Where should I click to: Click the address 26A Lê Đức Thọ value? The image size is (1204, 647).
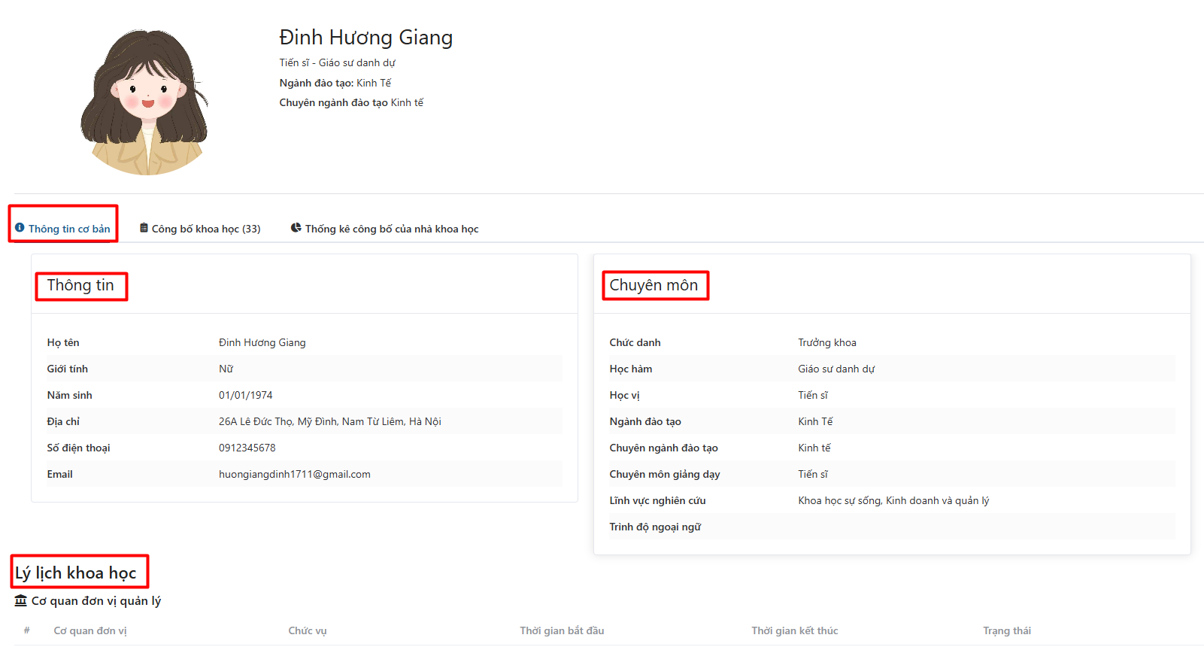point(329,421)
